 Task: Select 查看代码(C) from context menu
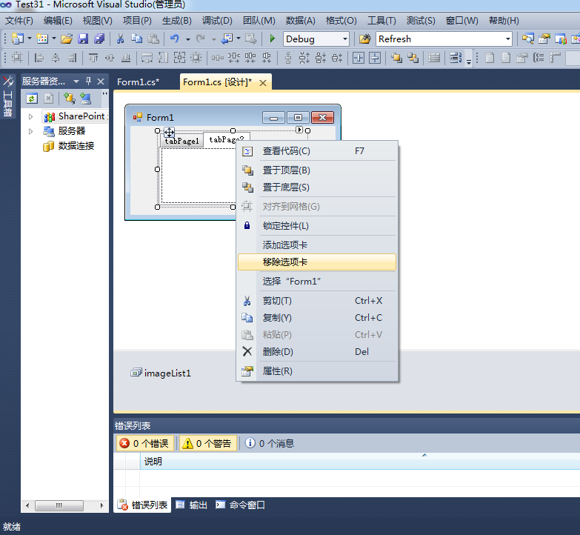click(x=317, y=151)
